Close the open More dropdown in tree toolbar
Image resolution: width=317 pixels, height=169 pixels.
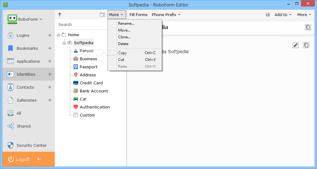point(117,15)
